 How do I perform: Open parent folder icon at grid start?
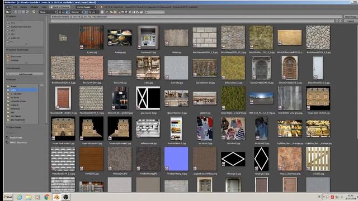coord(63,37)
